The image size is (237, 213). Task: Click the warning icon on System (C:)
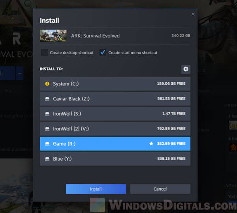[47, 83]
